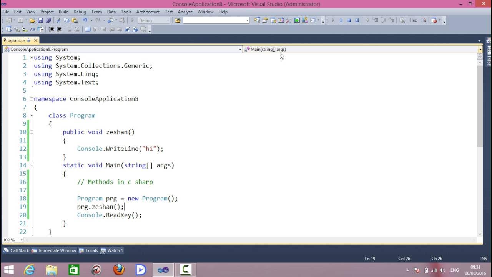Click the "hi" string literal in code
Image resolution: width=492 pixels, height=277 pixels.
[x=149, y=149]
